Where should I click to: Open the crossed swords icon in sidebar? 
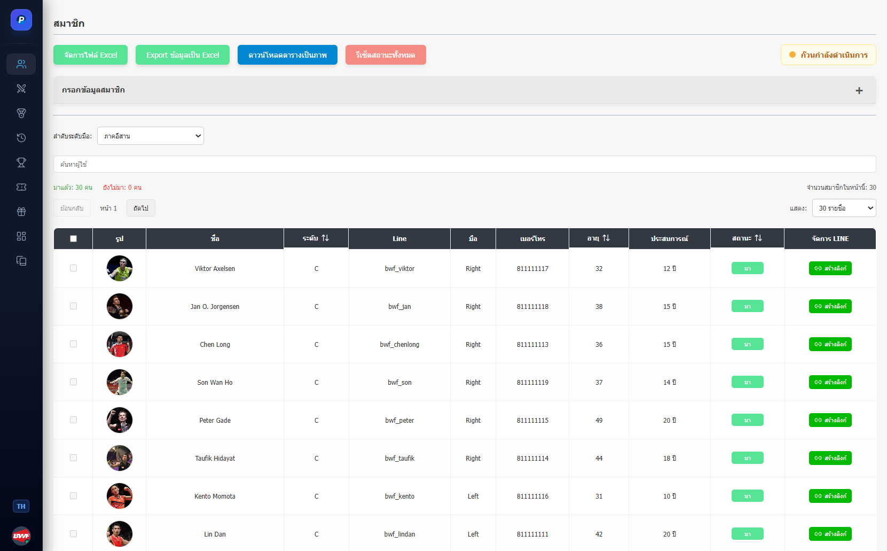coord(21,89)
